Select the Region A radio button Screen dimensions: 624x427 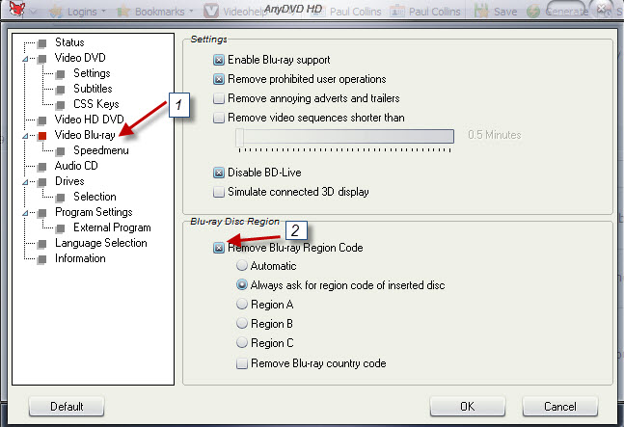[x=242, y=305]
